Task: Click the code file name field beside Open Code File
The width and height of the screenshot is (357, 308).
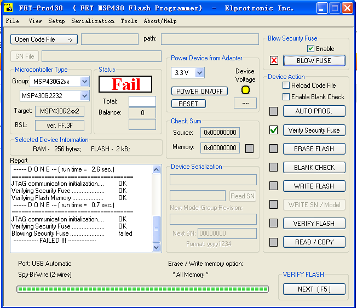Action: click(110, 39)
